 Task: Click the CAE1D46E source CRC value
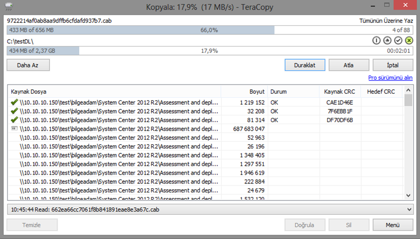point(340,102)
